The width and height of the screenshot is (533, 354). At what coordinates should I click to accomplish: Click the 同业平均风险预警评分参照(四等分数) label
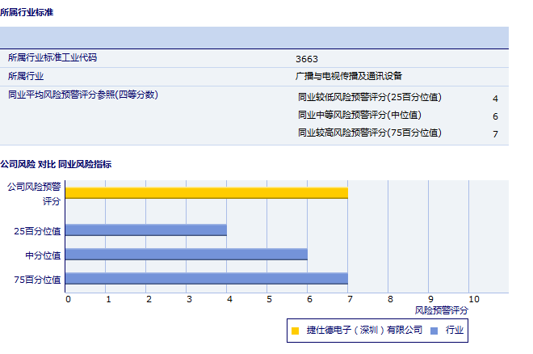click(82, 95)
